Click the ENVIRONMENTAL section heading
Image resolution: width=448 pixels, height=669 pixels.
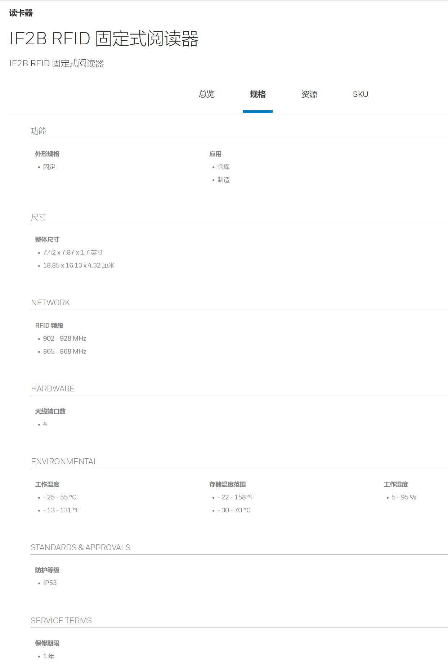click(x=64, y=462)
